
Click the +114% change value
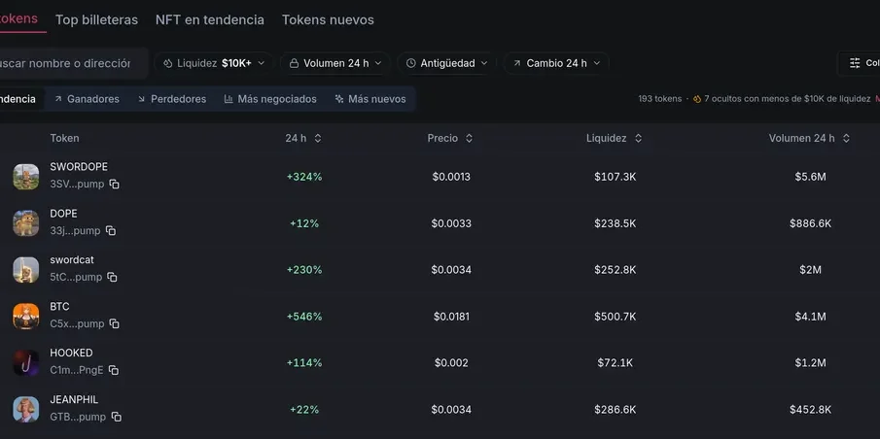pos(304,362)
